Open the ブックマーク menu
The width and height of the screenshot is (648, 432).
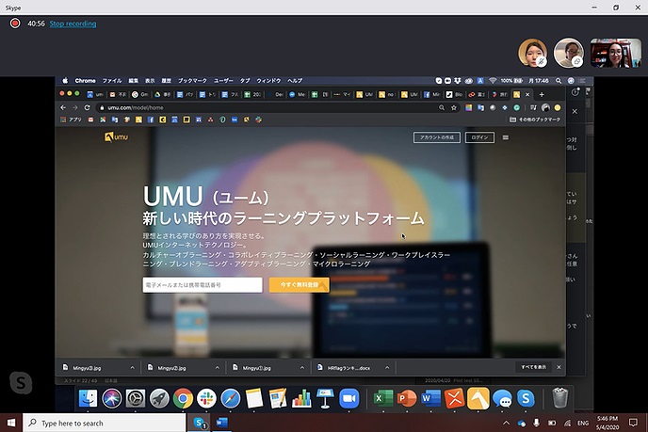[192, 81]
